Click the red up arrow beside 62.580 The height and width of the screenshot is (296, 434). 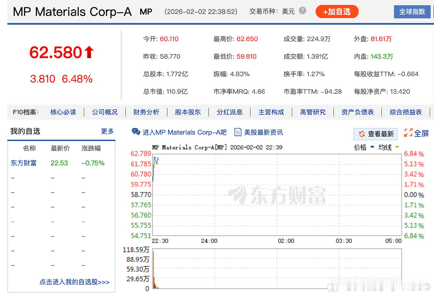89,52
